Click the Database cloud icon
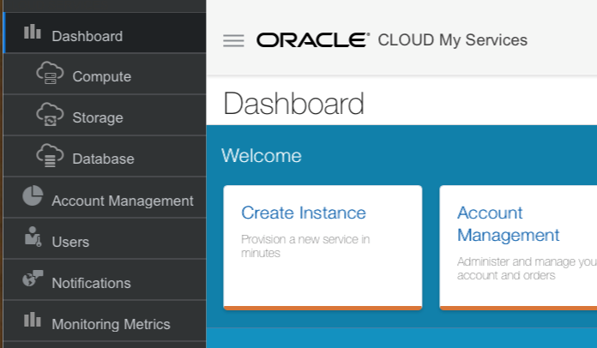This screenshot has width=597, height=348. tap(50, 155)
